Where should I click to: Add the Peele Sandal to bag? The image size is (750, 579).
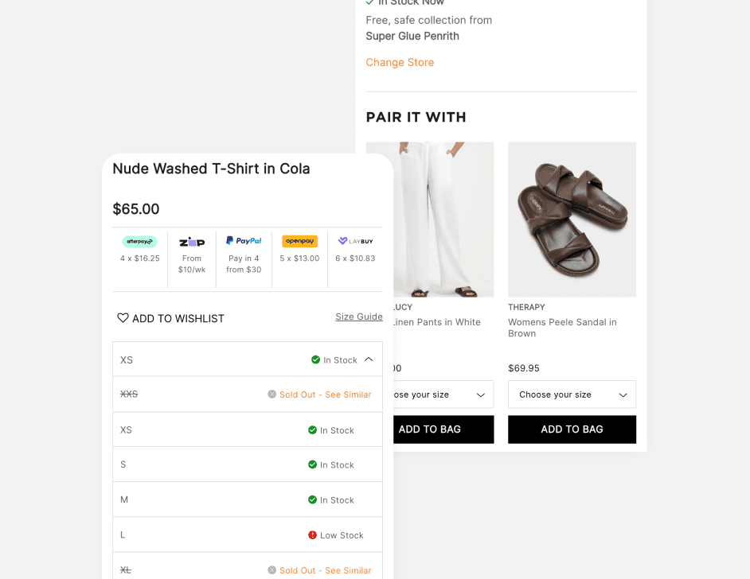click(x=572, y=429)
